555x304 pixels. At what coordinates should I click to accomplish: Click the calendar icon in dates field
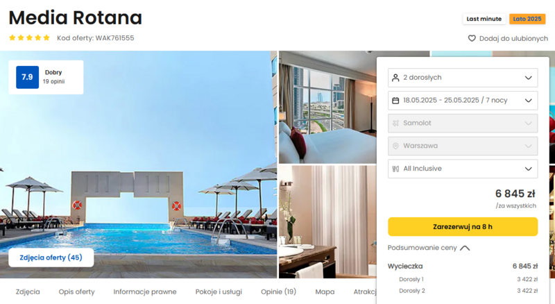click(395, 101)
